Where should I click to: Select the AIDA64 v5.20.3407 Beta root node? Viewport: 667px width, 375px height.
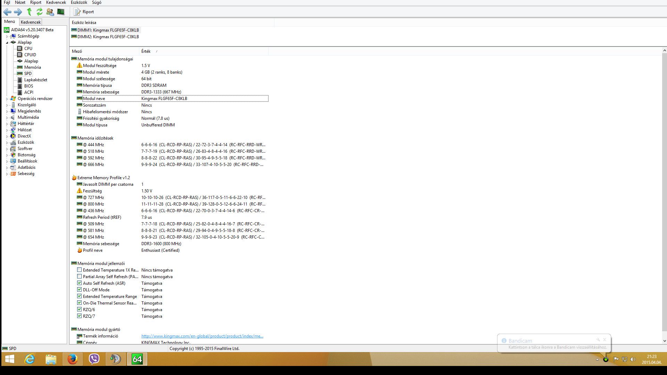32,30
